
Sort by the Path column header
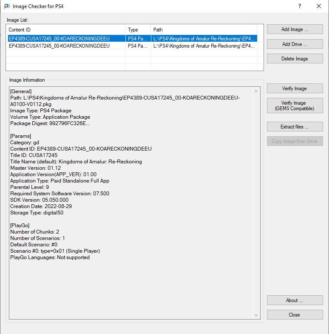tap(204, 30)
